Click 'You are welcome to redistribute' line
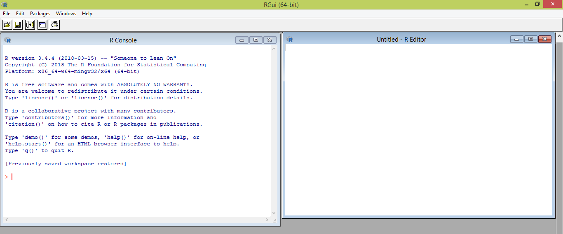Image resolution: width=563 pixels, height=234 pixels. click(x=104, y=91)
